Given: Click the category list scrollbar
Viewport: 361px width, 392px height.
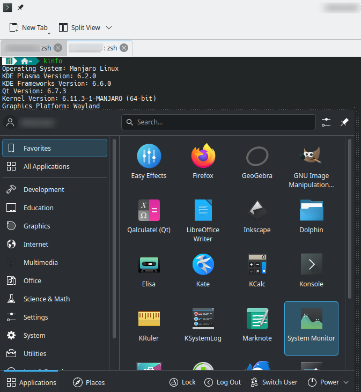Looking at the screenshot, I should pyautogui.click(x=114, y=239).
